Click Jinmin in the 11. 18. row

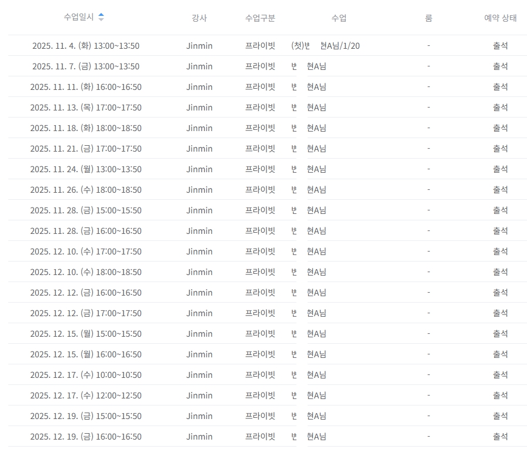[199, 128]
